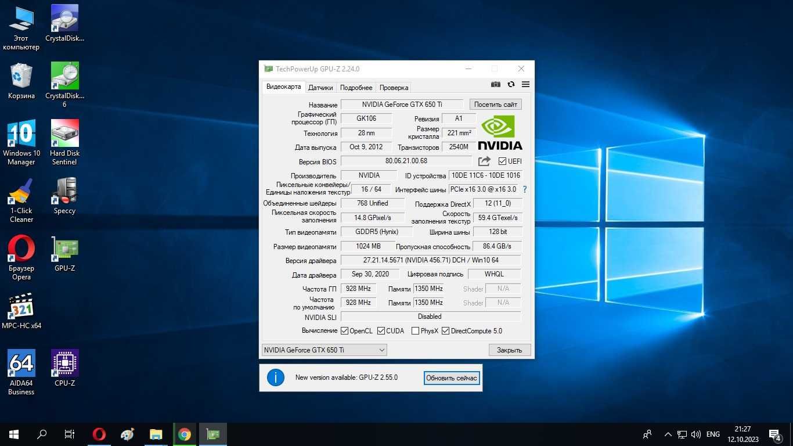Open Task View on the taskbar
Image resolution: width=793 pixels, height=446 pixels.
(70, 434)
